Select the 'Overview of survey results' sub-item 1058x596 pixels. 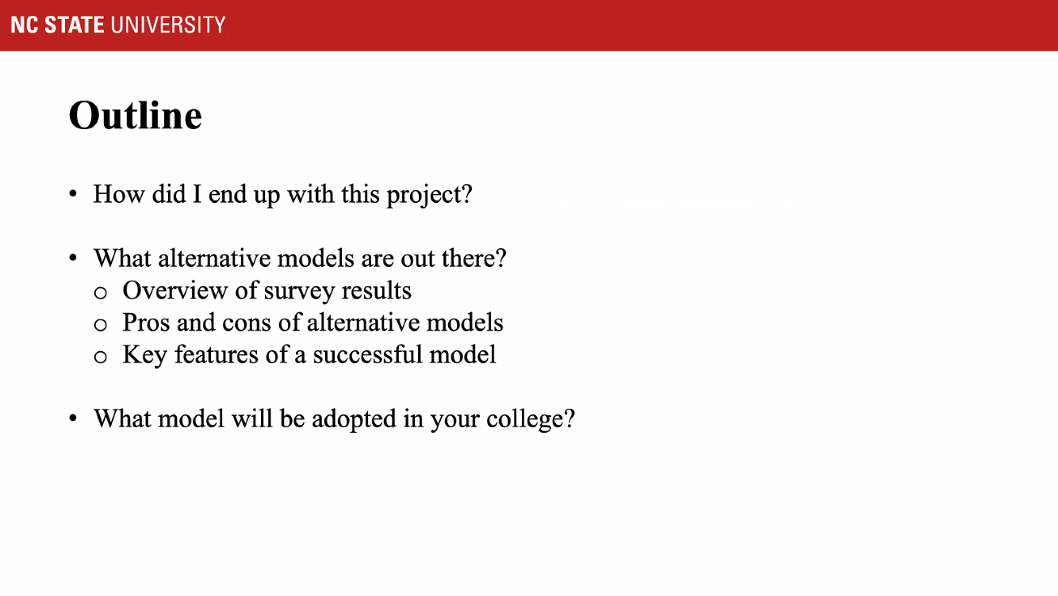[x=266, y=291]
